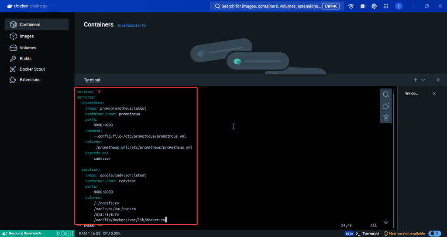This screenshot has width=447, height=237.
Task: Open the apps grid icon in header
Action: point(386,6)
